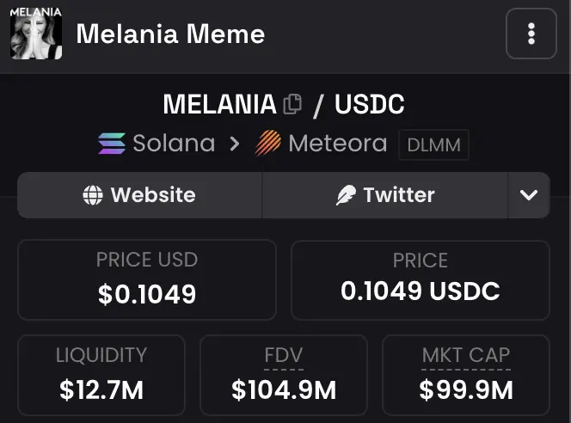Select the Solana network link
Screen dimensions: 571x423
(174, 143)
